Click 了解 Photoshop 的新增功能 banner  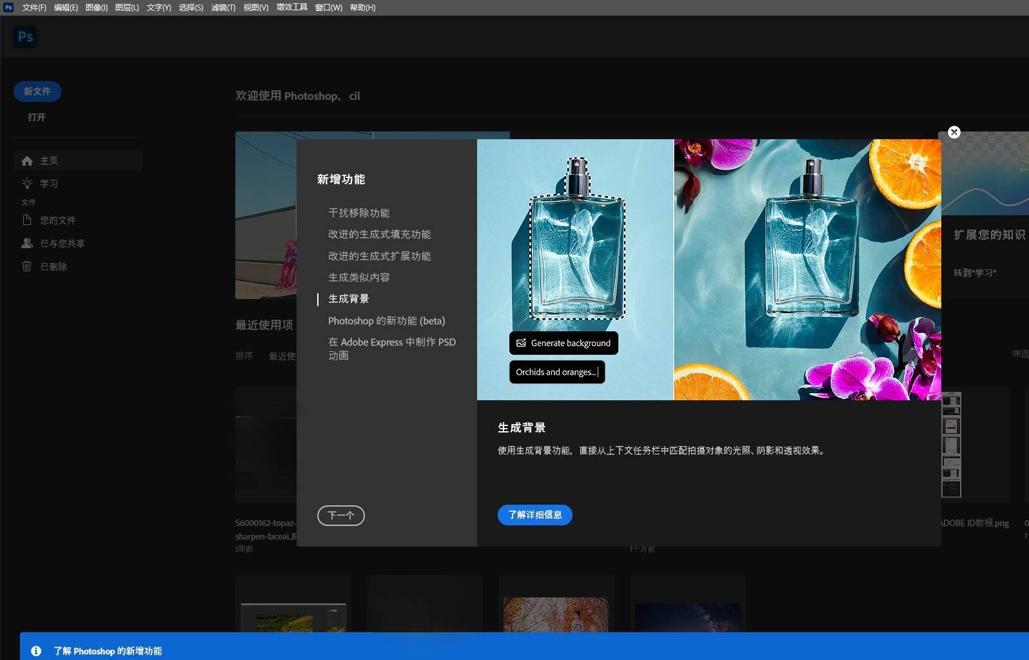(108, 651)
